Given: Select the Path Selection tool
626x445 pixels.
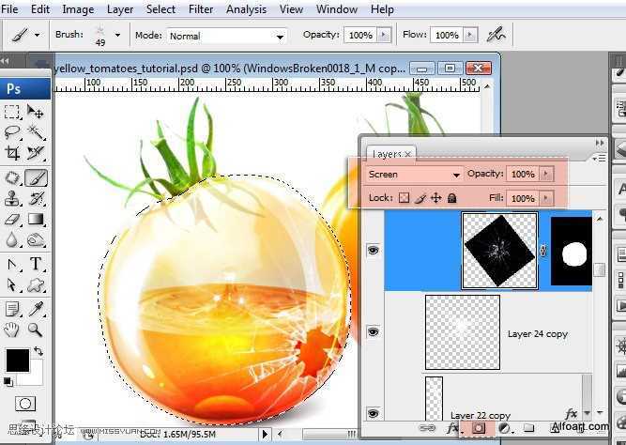Looking at the screenshot, I should (11, 284).
